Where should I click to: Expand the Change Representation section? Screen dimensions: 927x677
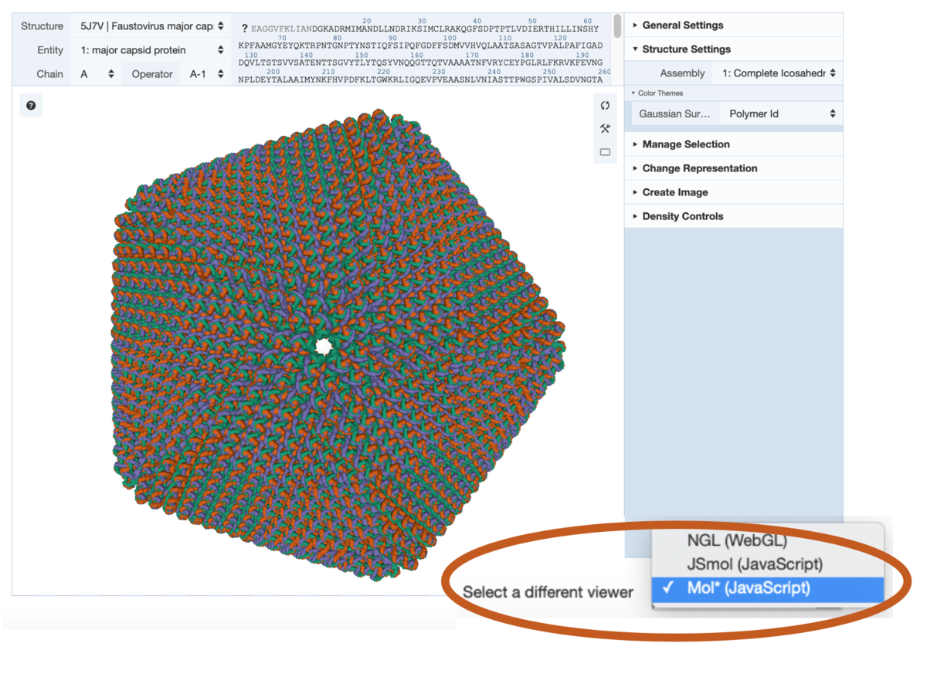click(699, 168)
